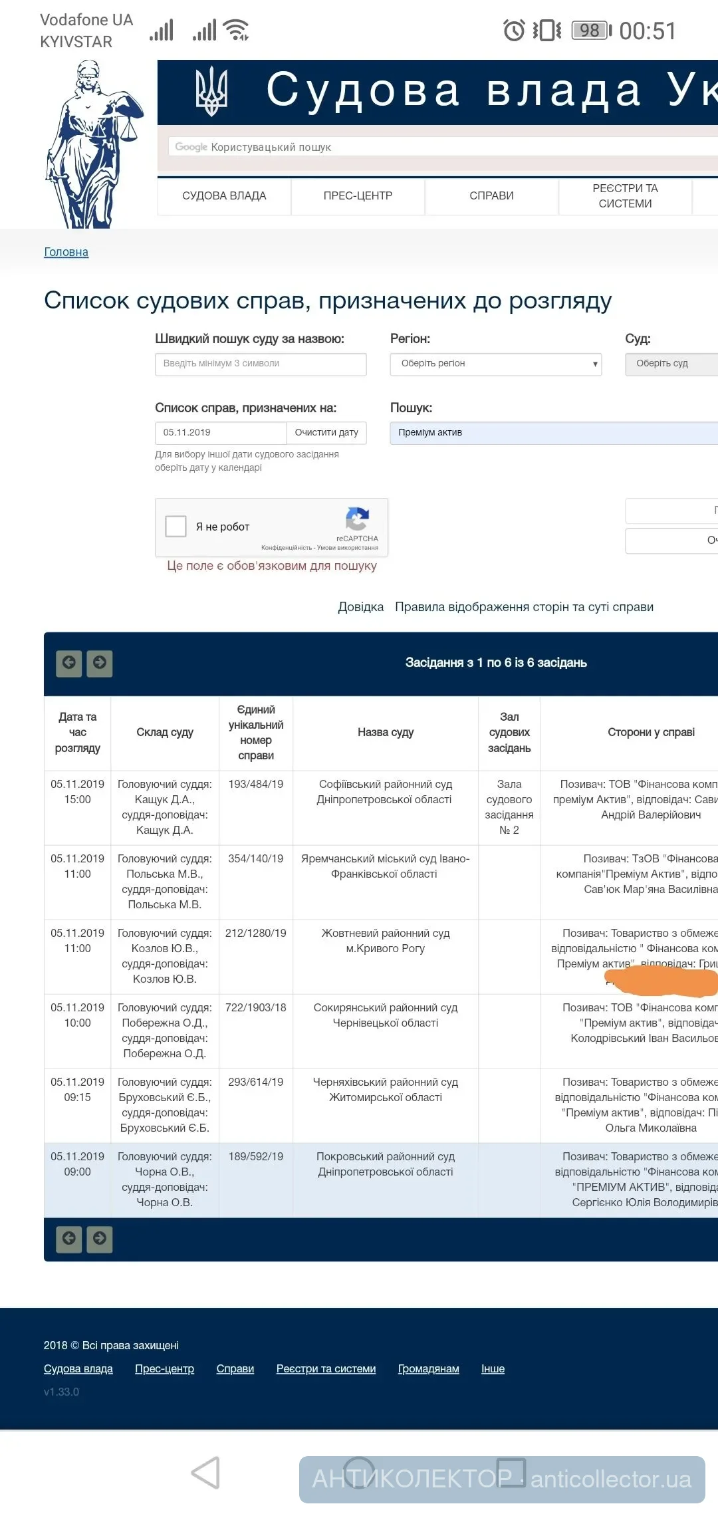The image size is (718, 1516).
Task: Click the Ukrainian trident emblem icon
Action: pos(211,91)
